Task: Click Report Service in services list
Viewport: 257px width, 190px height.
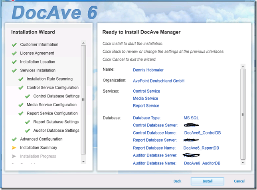Action: pos(146,106)
